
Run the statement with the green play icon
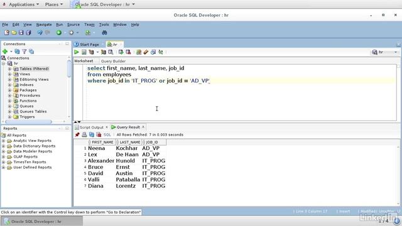tap(77, 52)
